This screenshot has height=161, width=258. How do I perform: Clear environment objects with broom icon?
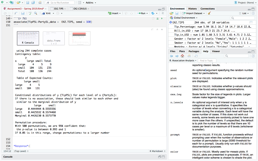pos(209,13)
